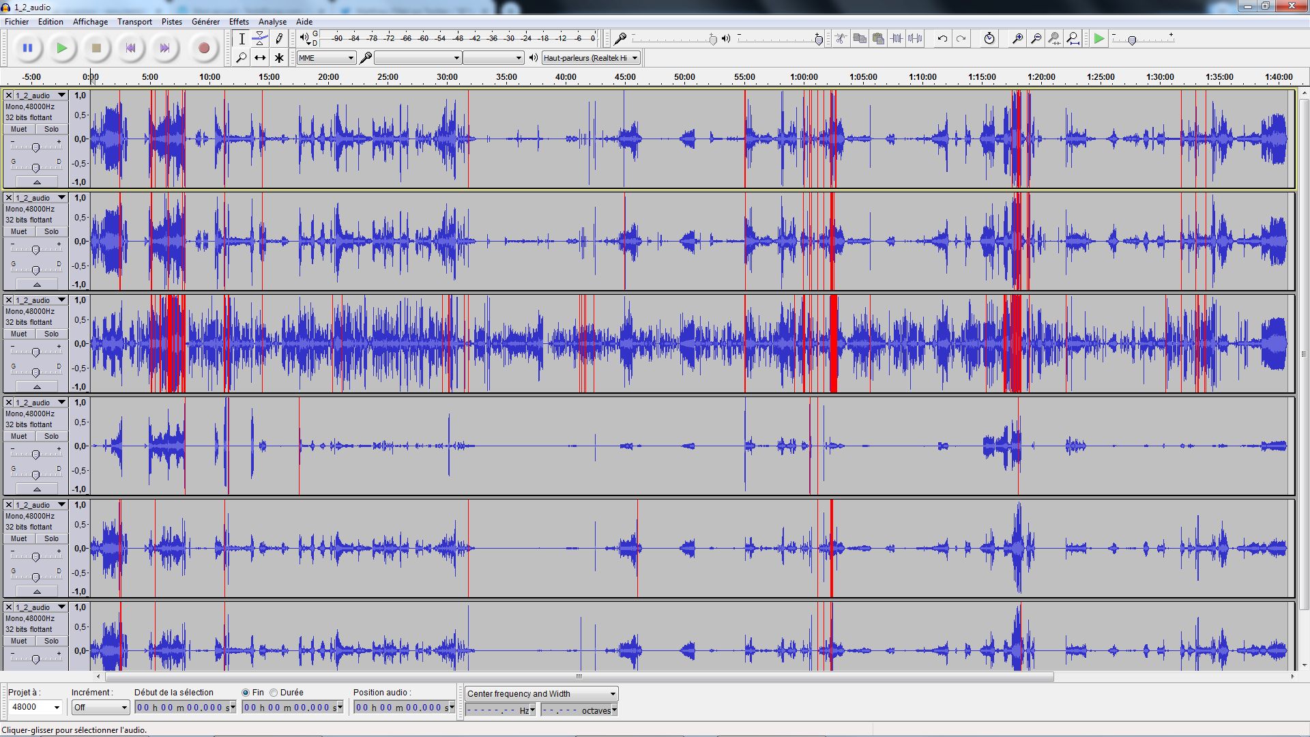Start recording with the red Record button
Image resolution: width=1310 pixels, height=737 pixels.
(x=203, y=48)
